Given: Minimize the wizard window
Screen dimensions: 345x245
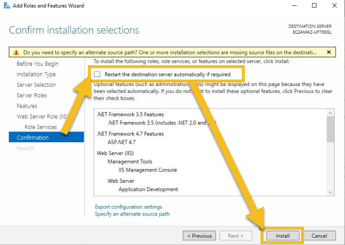Looking at the screenshot, I should (x=294, y=5).
